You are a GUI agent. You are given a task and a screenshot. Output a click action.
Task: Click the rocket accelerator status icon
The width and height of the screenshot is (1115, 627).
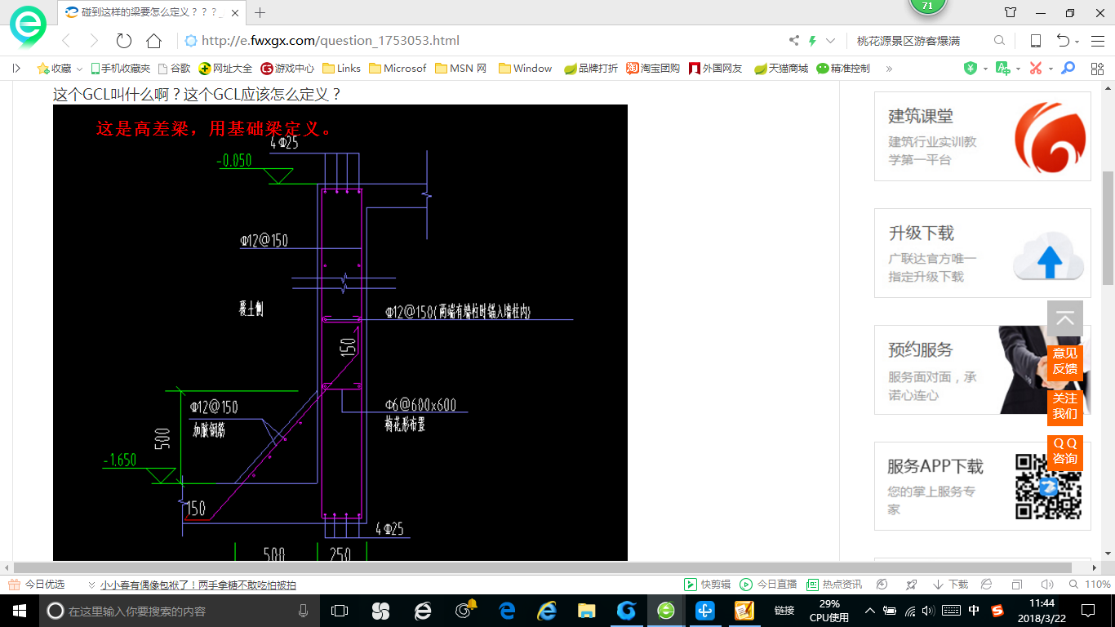tap(912, 585)
